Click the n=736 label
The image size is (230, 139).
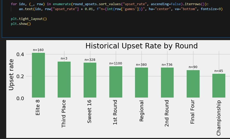(167, 65)
